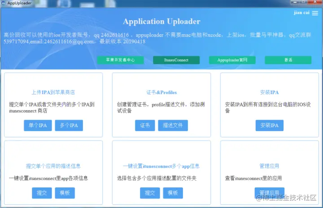Visit Appuploader官网 button
This screenshot has height=208, width=323.
click(232, 60)
